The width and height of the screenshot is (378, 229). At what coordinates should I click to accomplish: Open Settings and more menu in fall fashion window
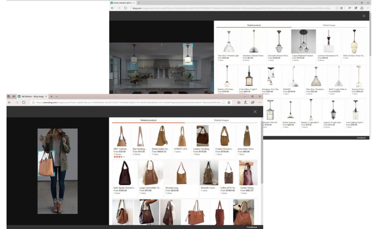260,102
